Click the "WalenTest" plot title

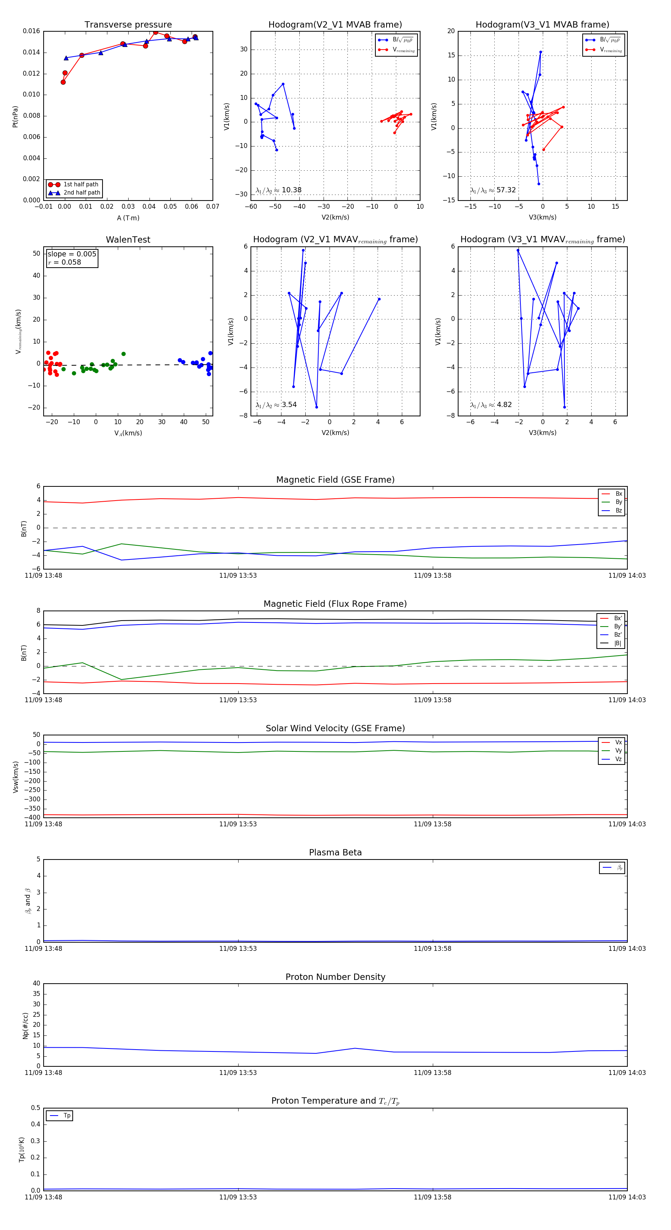point(128,240)
